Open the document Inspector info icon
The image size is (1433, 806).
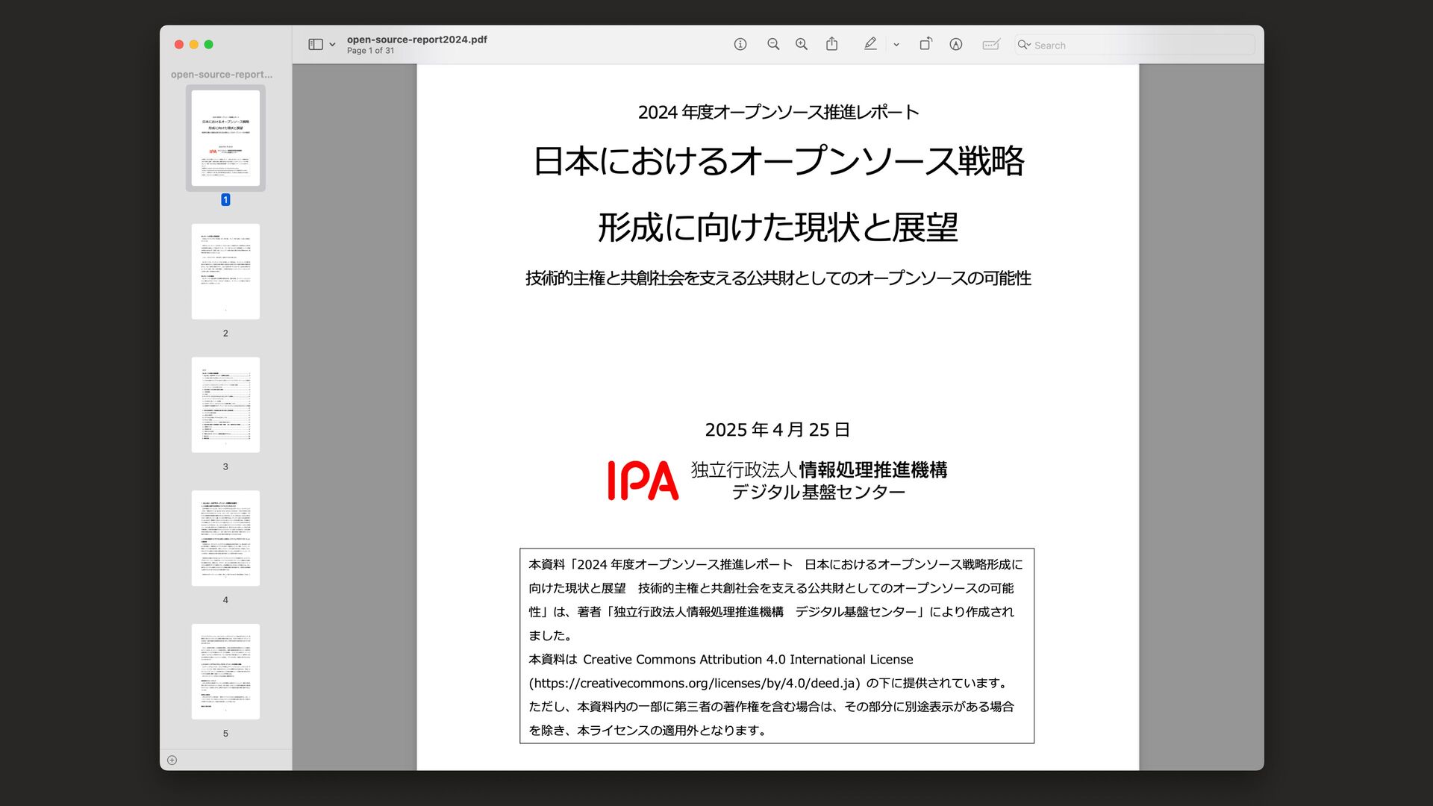[x=740, y=45]
